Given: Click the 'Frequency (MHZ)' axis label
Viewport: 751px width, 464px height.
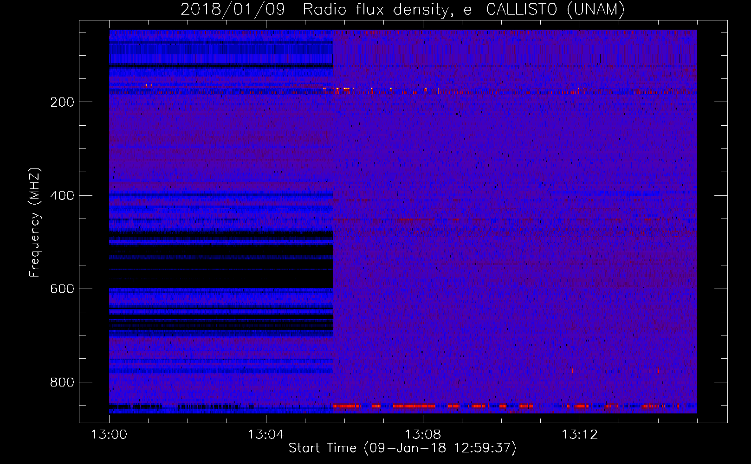Looking at the screenshot, I should [35, 222].
